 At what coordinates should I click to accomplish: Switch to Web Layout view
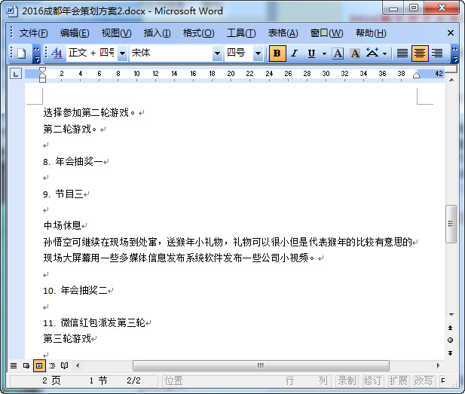tap(26, 365)
